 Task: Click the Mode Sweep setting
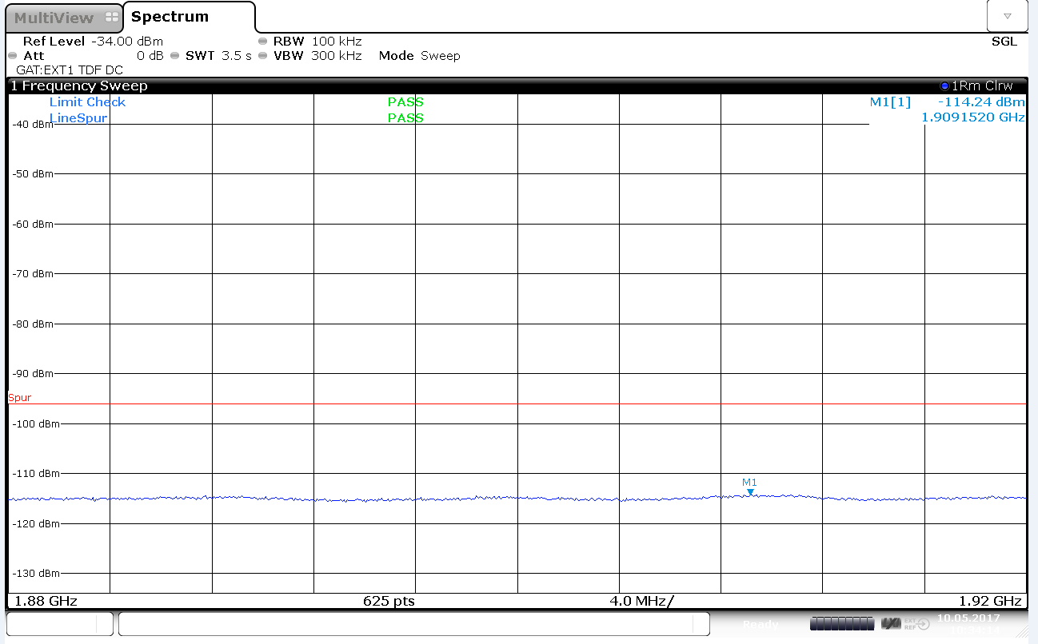tap(419, 56)
